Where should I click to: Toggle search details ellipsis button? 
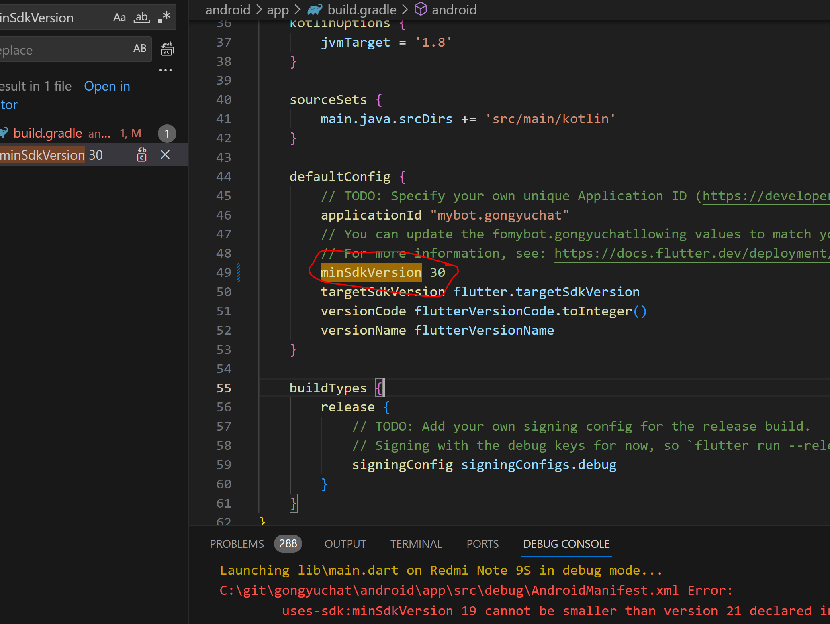[165, 70]
